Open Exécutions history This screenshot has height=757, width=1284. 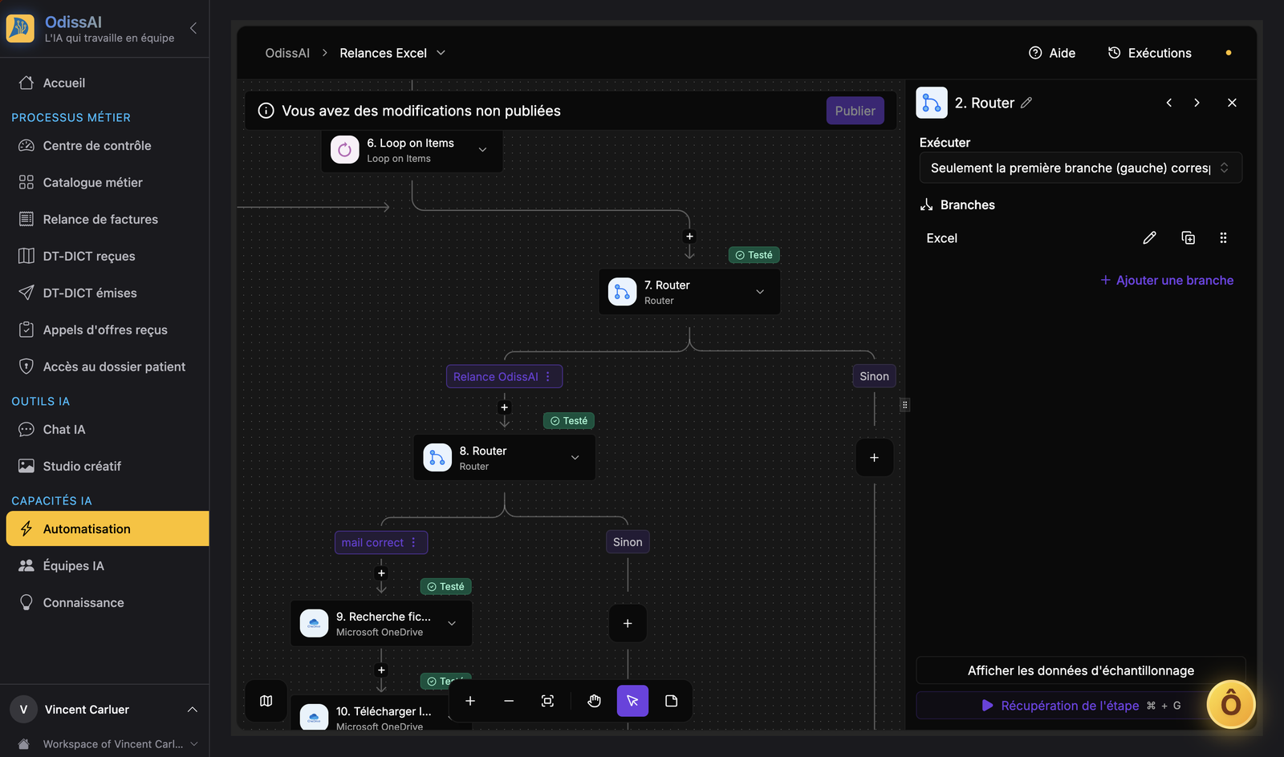[1149, 53]
